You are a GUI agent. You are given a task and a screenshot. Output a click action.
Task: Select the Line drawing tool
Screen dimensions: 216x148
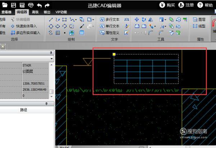pos(51,19)
